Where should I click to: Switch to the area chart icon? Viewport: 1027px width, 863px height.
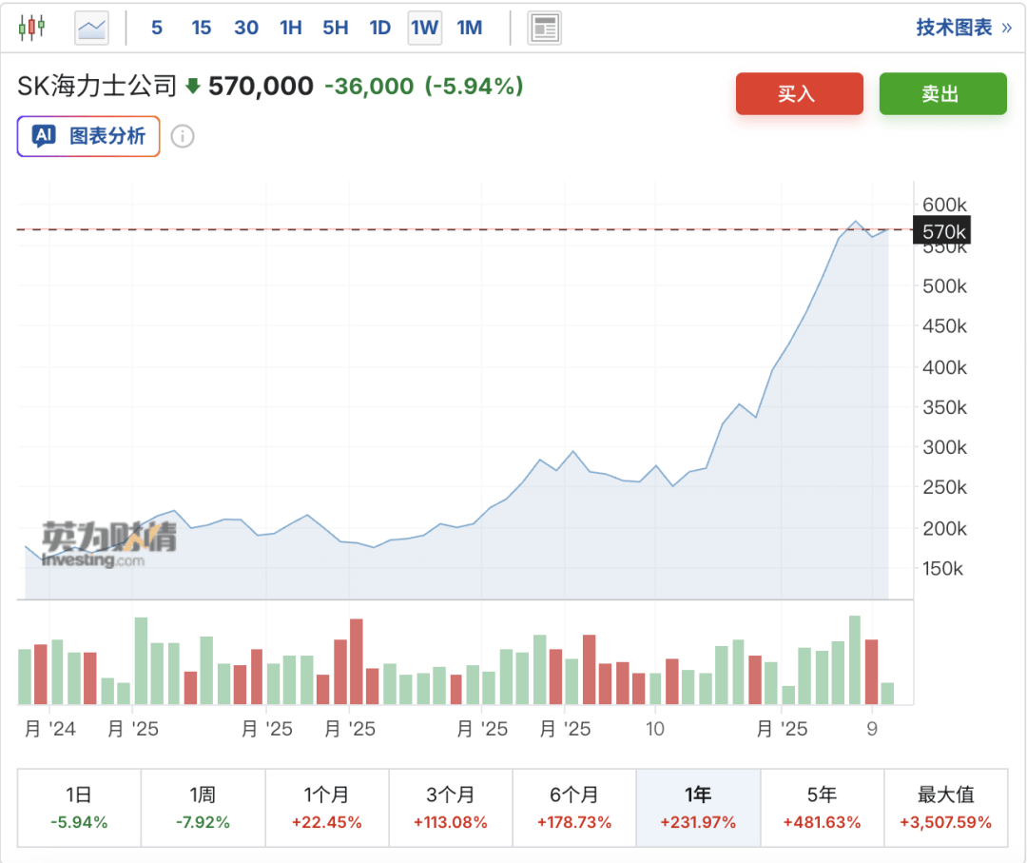[91, 28]
